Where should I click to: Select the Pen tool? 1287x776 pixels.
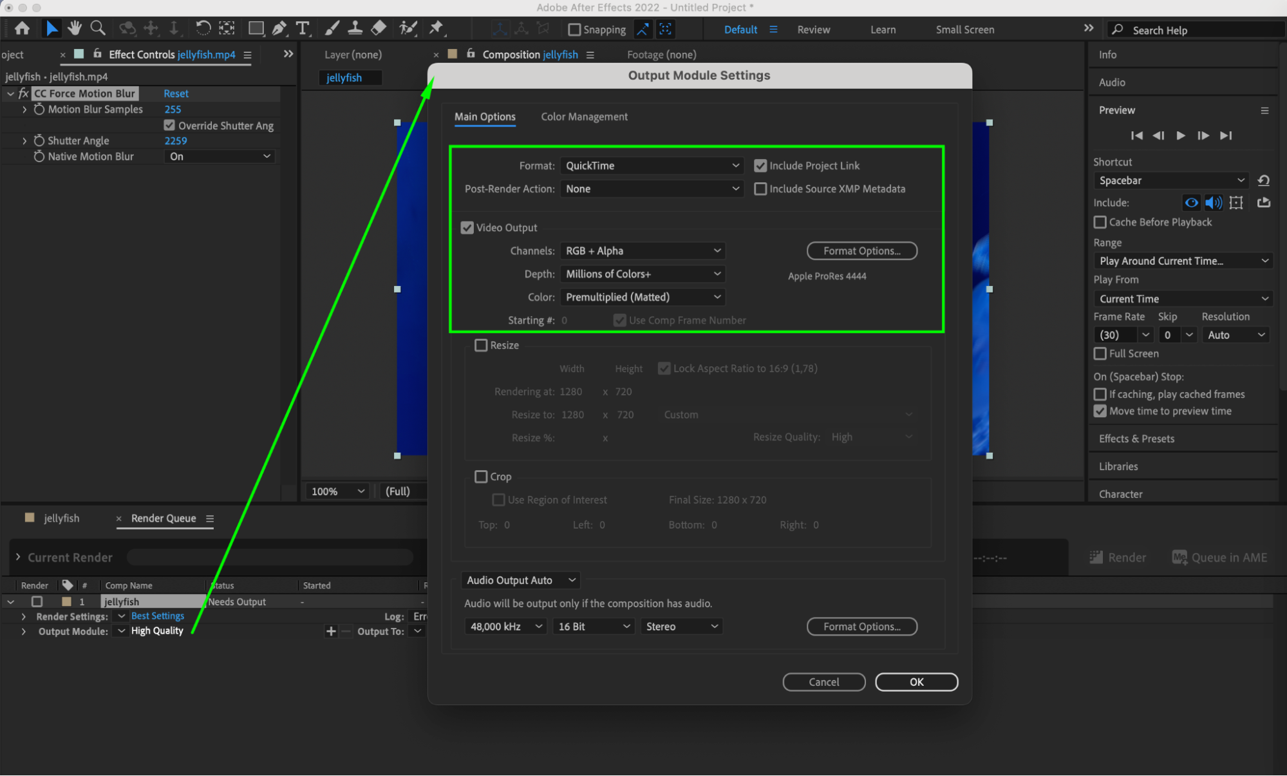(x=279, y=28)
